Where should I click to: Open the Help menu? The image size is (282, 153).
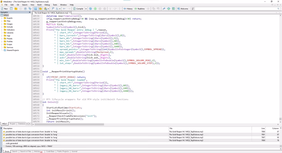point(71,5)
